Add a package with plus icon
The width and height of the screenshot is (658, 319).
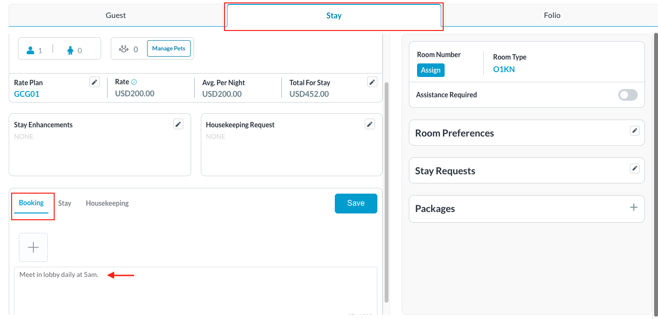pyautogui.click(x=634, y=208)
